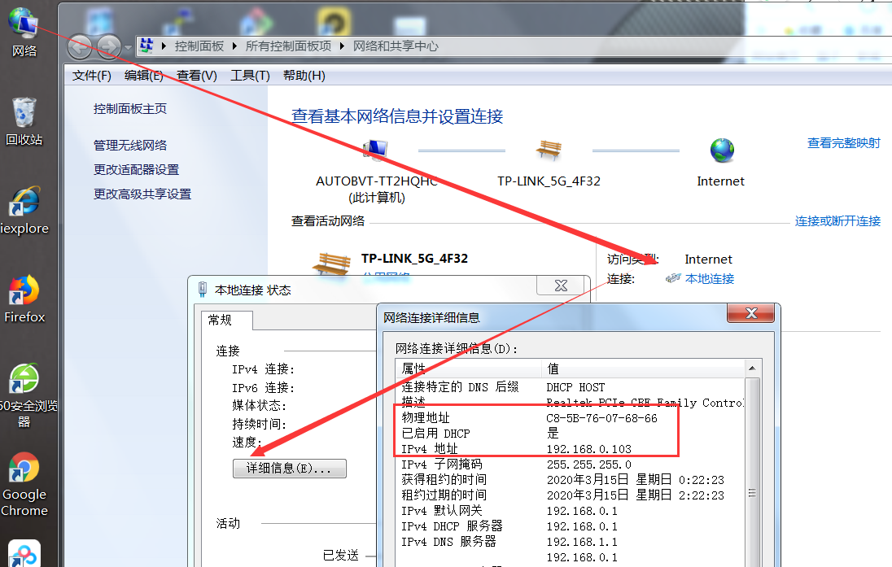Open 更改适配器设置 link
Image resolution: width=892 pixels, height=567 pixels.
(x=136, y=169)
